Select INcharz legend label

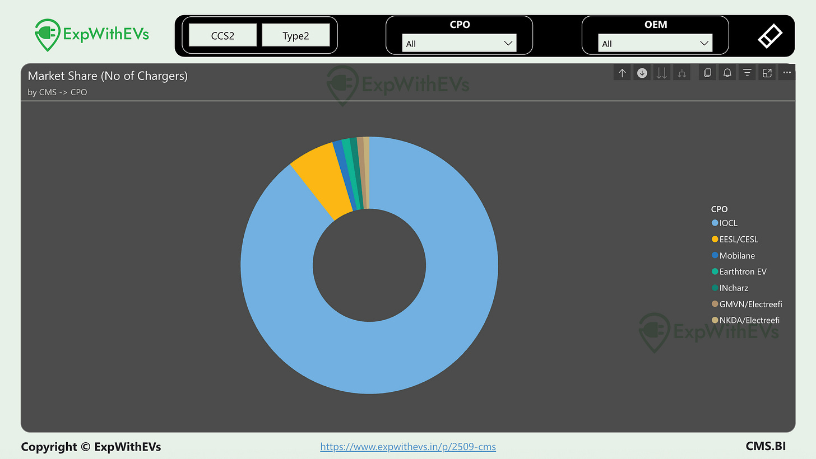[734, 288]
